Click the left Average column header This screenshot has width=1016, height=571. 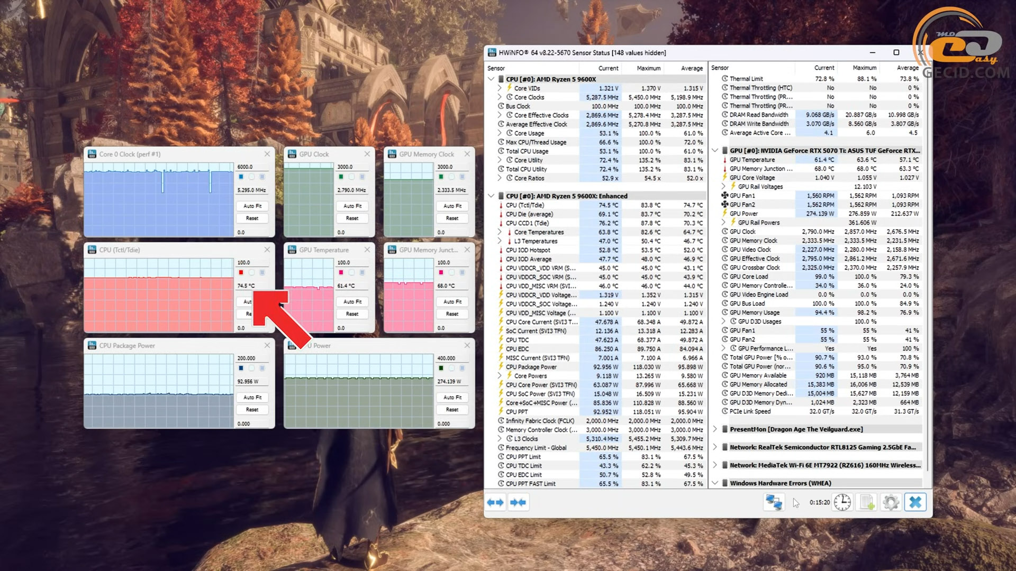coord(685,68)
